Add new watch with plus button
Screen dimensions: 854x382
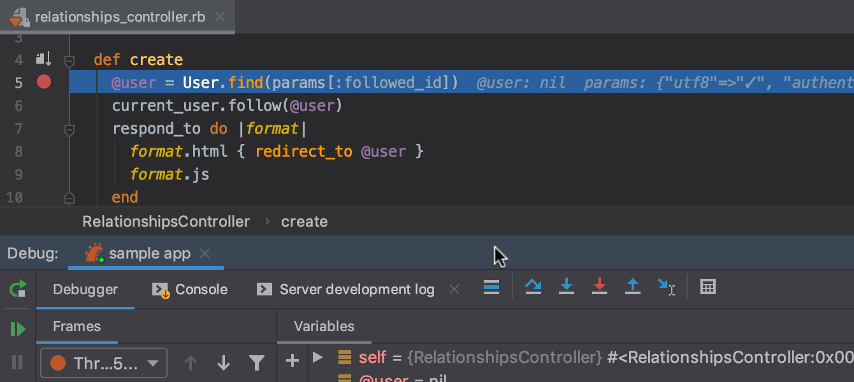[x=293, y=361]
